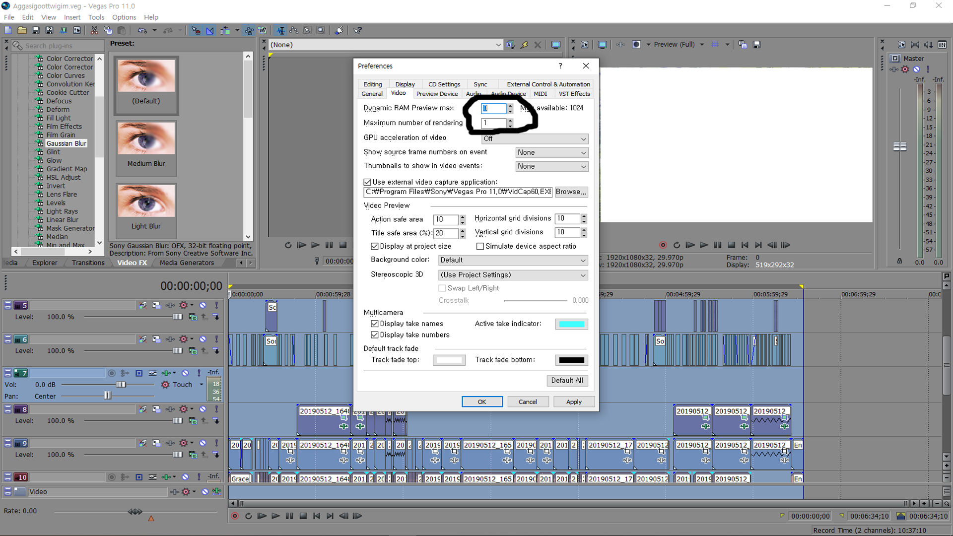Click Loop Playback icon in transport bar

pos(248,516)
